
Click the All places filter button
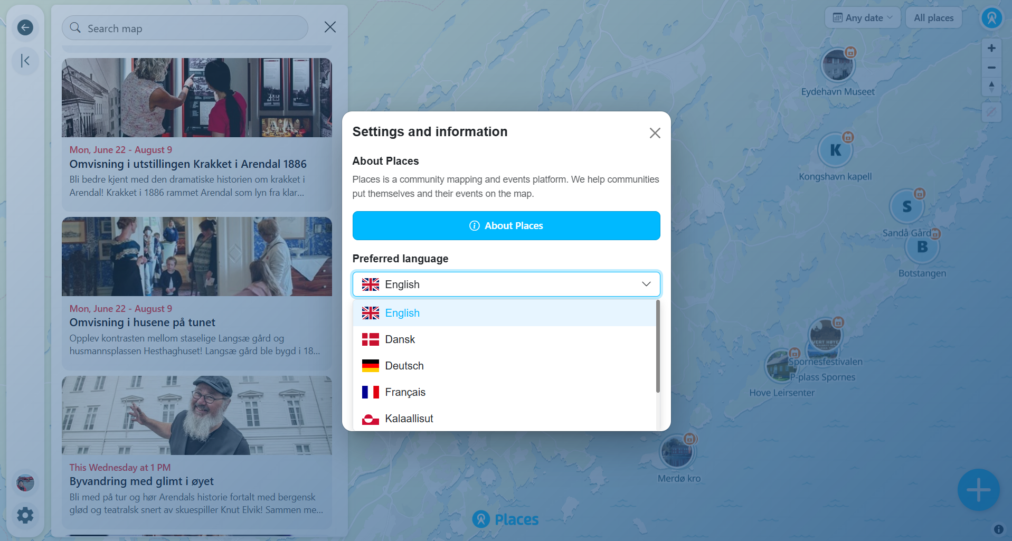pyautogui.click(x=933, y=18)
